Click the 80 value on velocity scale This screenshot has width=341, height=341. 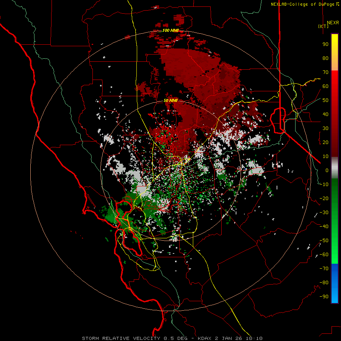pyautogui.click(x=325, y=58)
